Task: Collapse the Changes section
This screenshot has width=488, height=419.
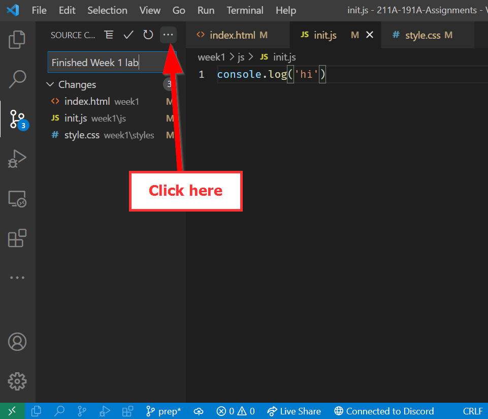Action: [x=50, y=84]
